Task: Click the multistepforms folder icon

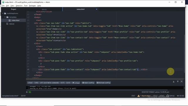Action: 5,13
